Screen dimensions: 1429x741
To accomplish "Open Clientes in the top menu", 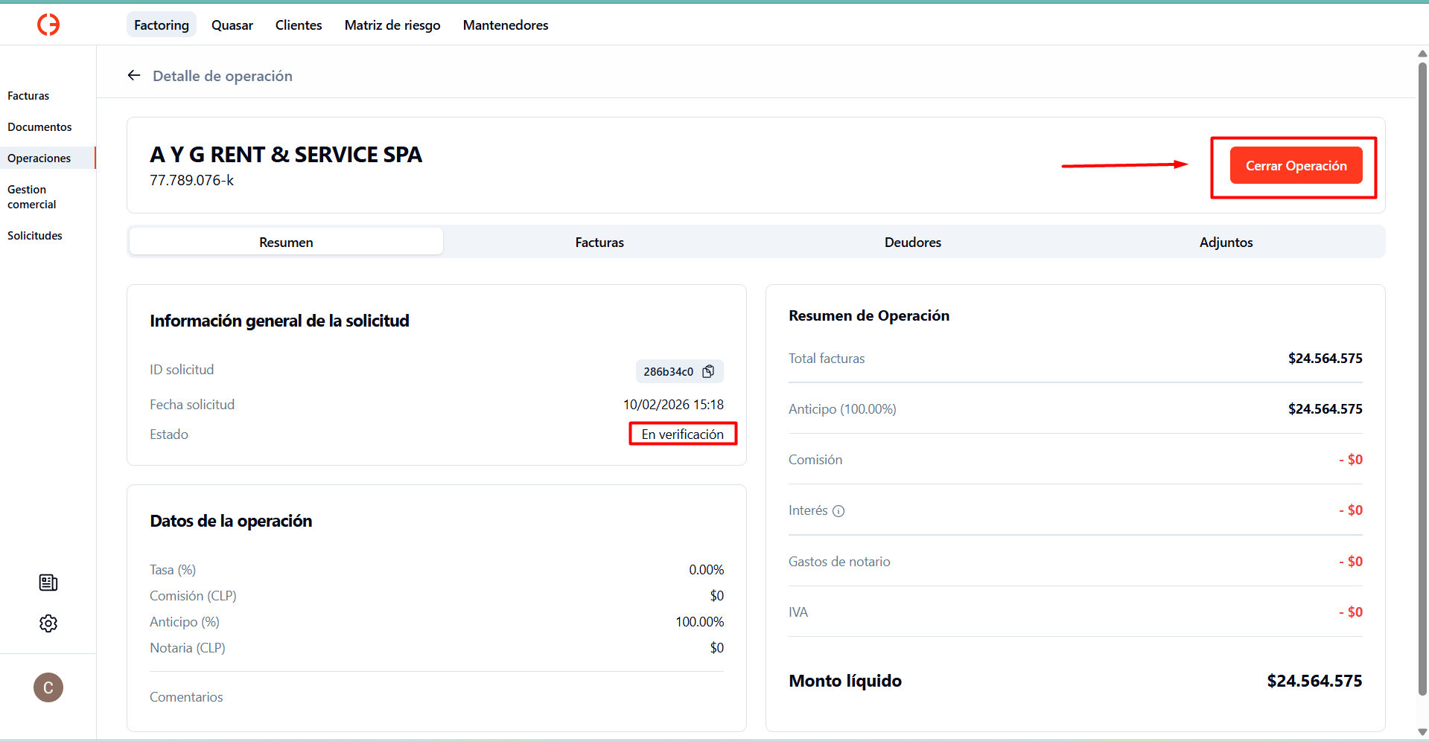I will point(299,25).
